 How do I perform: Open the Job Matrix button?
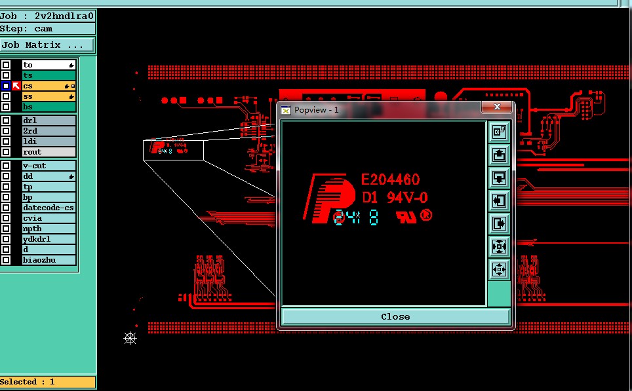point(48,45)
